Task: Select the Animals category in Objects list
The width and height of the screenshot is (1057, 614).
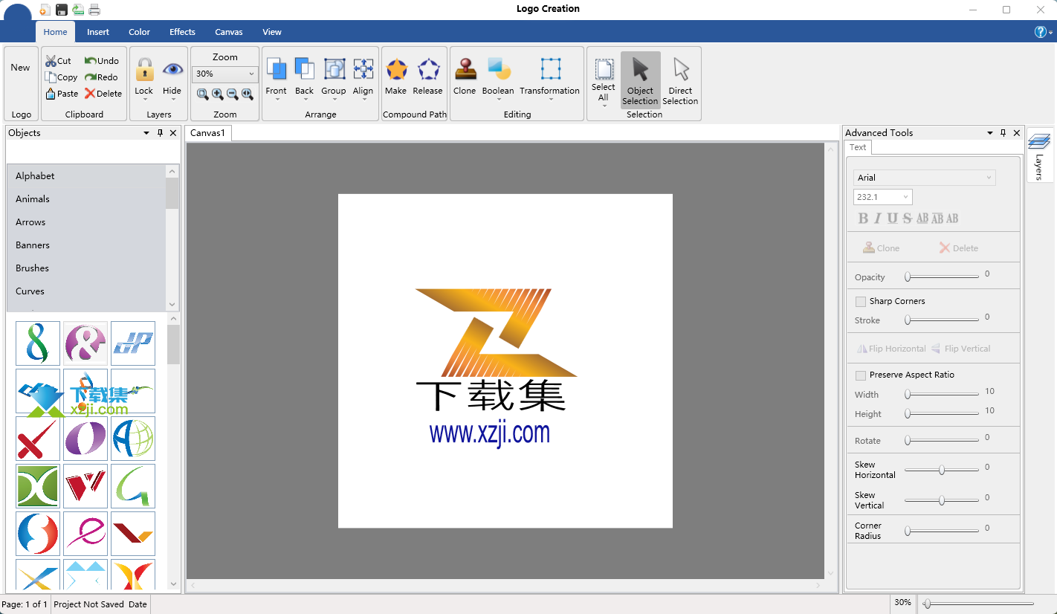Action: tap(86, 199)
